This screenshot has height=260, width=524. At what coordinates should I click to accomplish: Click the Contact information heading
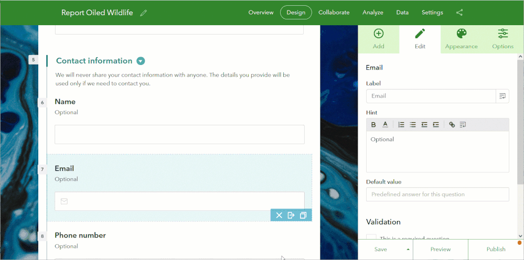(94, 61)
